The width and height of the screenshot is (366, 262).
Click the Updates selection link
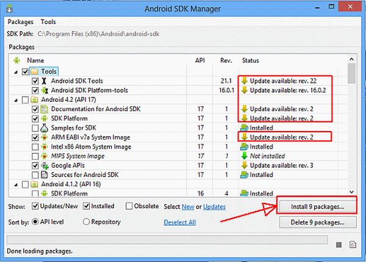click(214, 207)
